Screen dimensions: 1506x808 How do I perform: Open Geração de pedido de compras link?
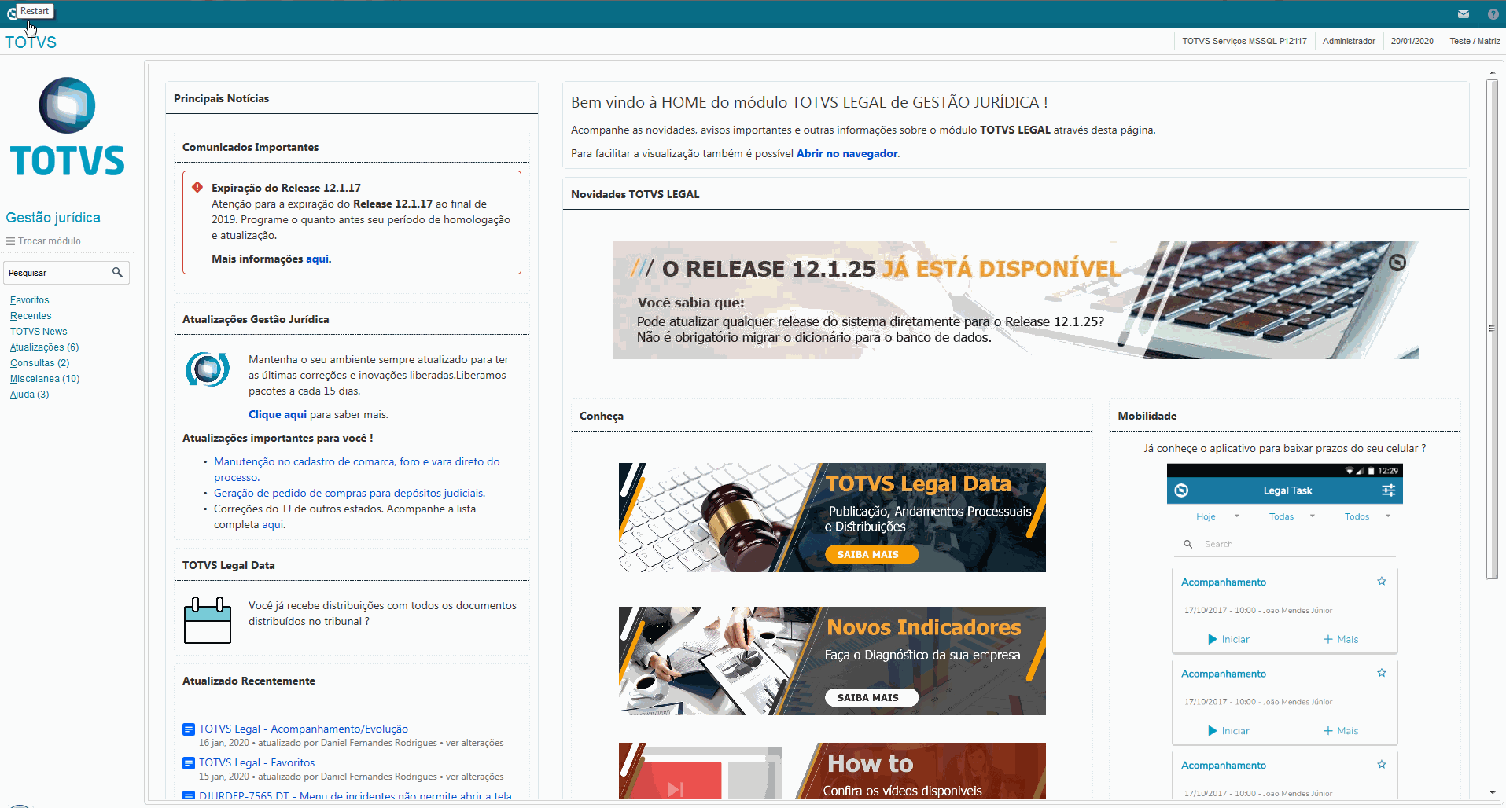coord(349,493)
